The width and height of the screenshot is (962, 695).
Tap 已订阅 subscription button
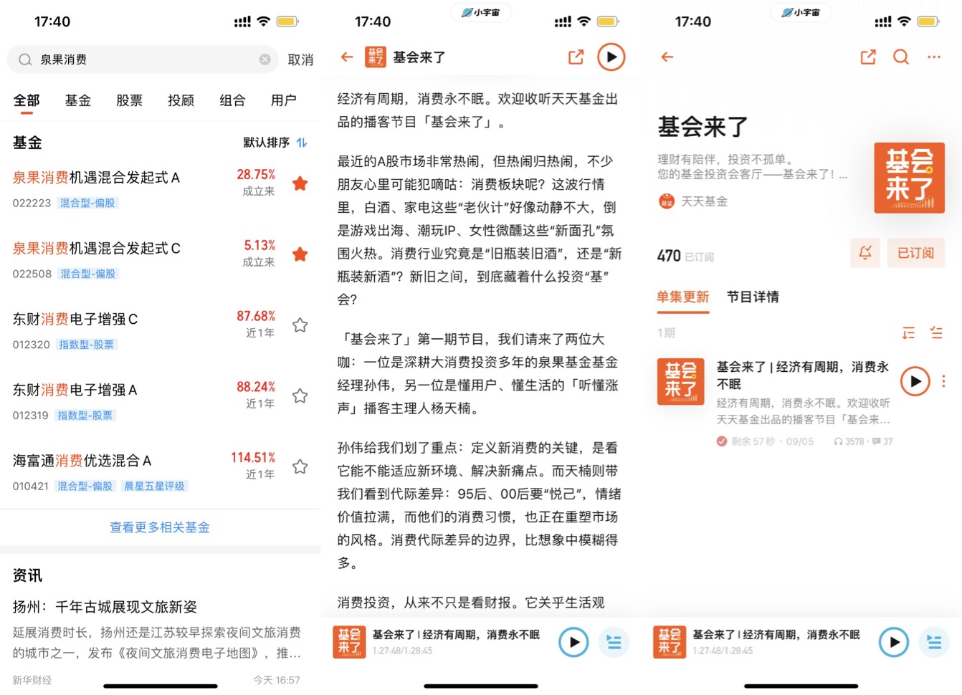coord(916,253)
